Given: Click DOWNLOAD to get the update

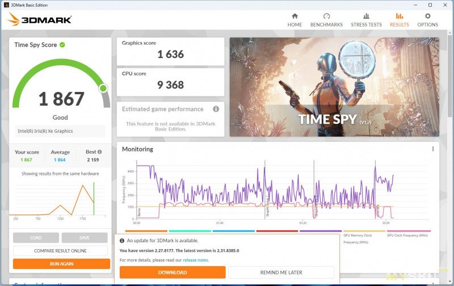Looking at the screenshot, I should coord(173,272).
